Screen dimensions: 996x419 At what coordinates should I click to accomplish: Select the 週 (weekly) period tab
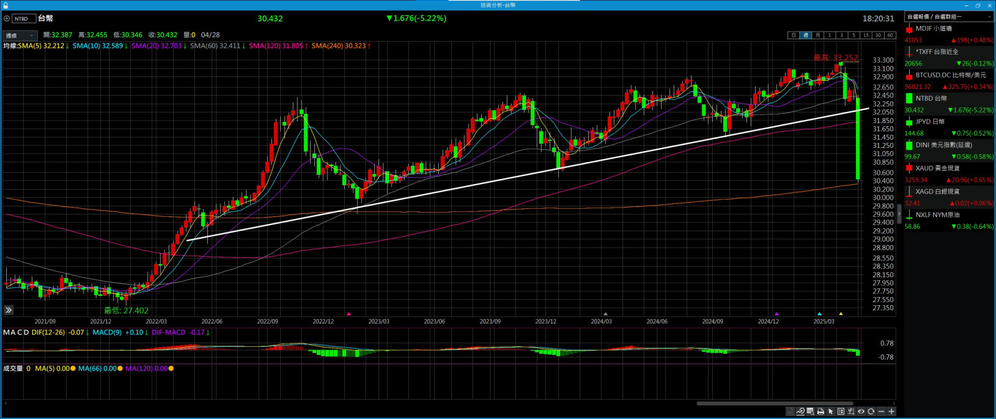click(806, 35)
